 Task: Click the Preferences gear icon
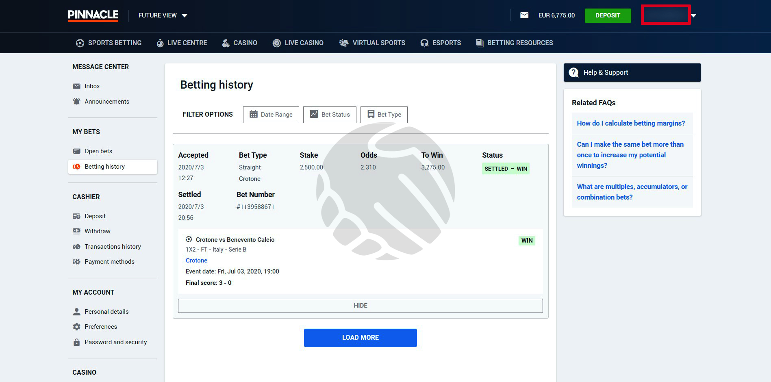[76, 327]
